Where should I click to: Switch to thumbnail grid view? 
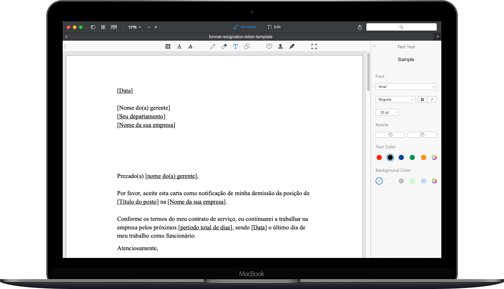click(x=103, y=27)
